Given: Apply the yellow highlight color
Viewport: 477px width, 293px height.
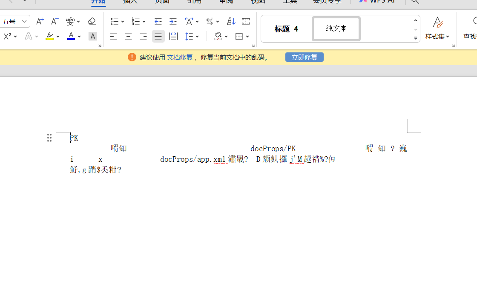Looking at the screenshot, I should point(50,37).
